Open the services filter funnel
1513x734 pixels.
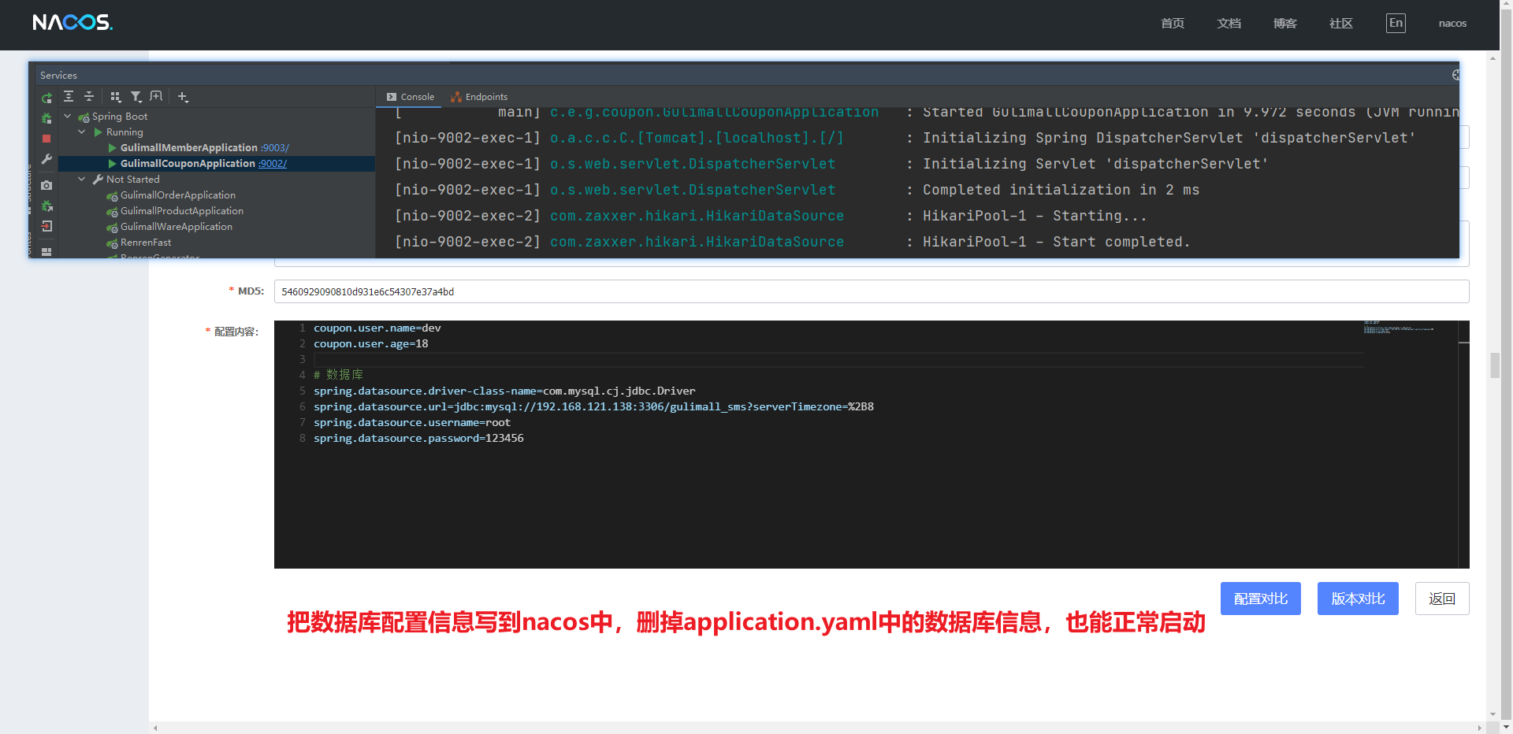(x=136, y=96)
